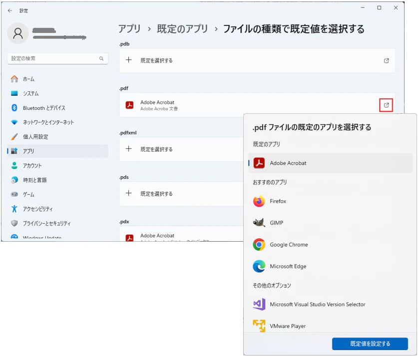Minimize the Settings window
The width and height of the screenshot is (418, 356).
coord(363,7)
